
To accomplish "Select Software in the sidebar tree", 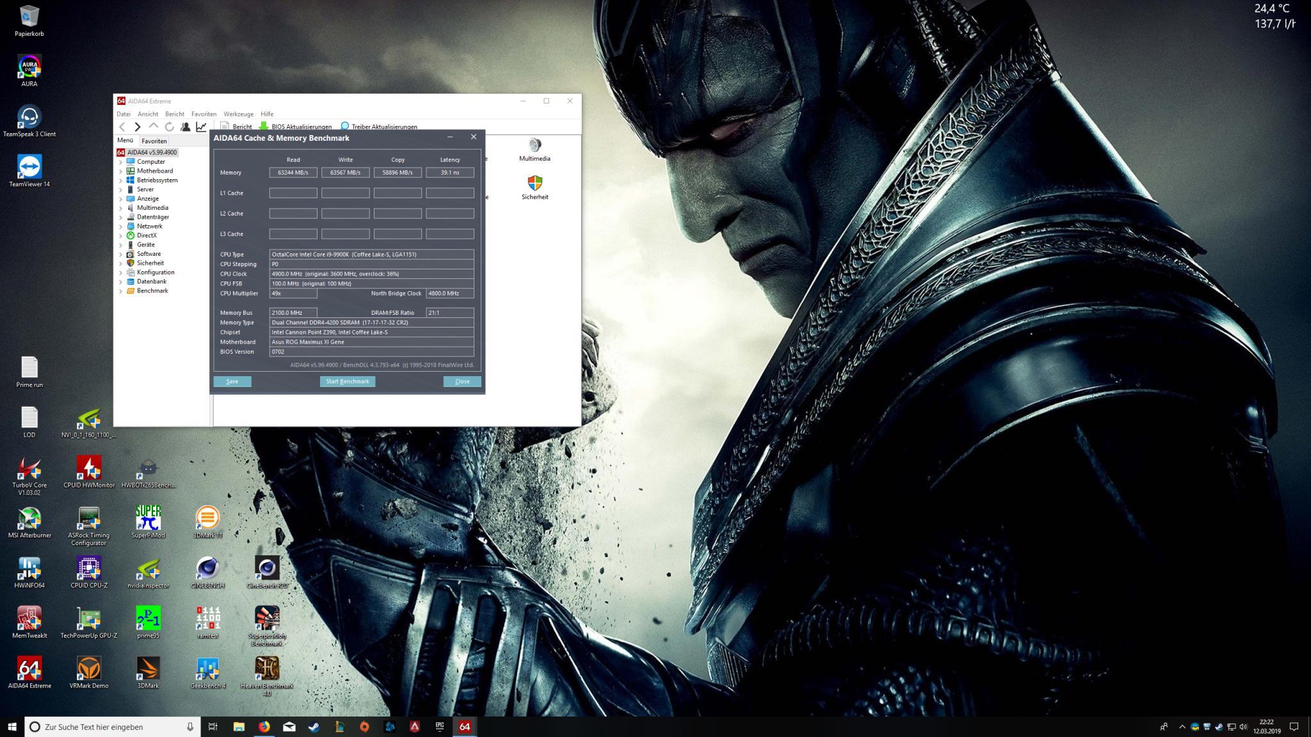I will (x=149, y=253).
